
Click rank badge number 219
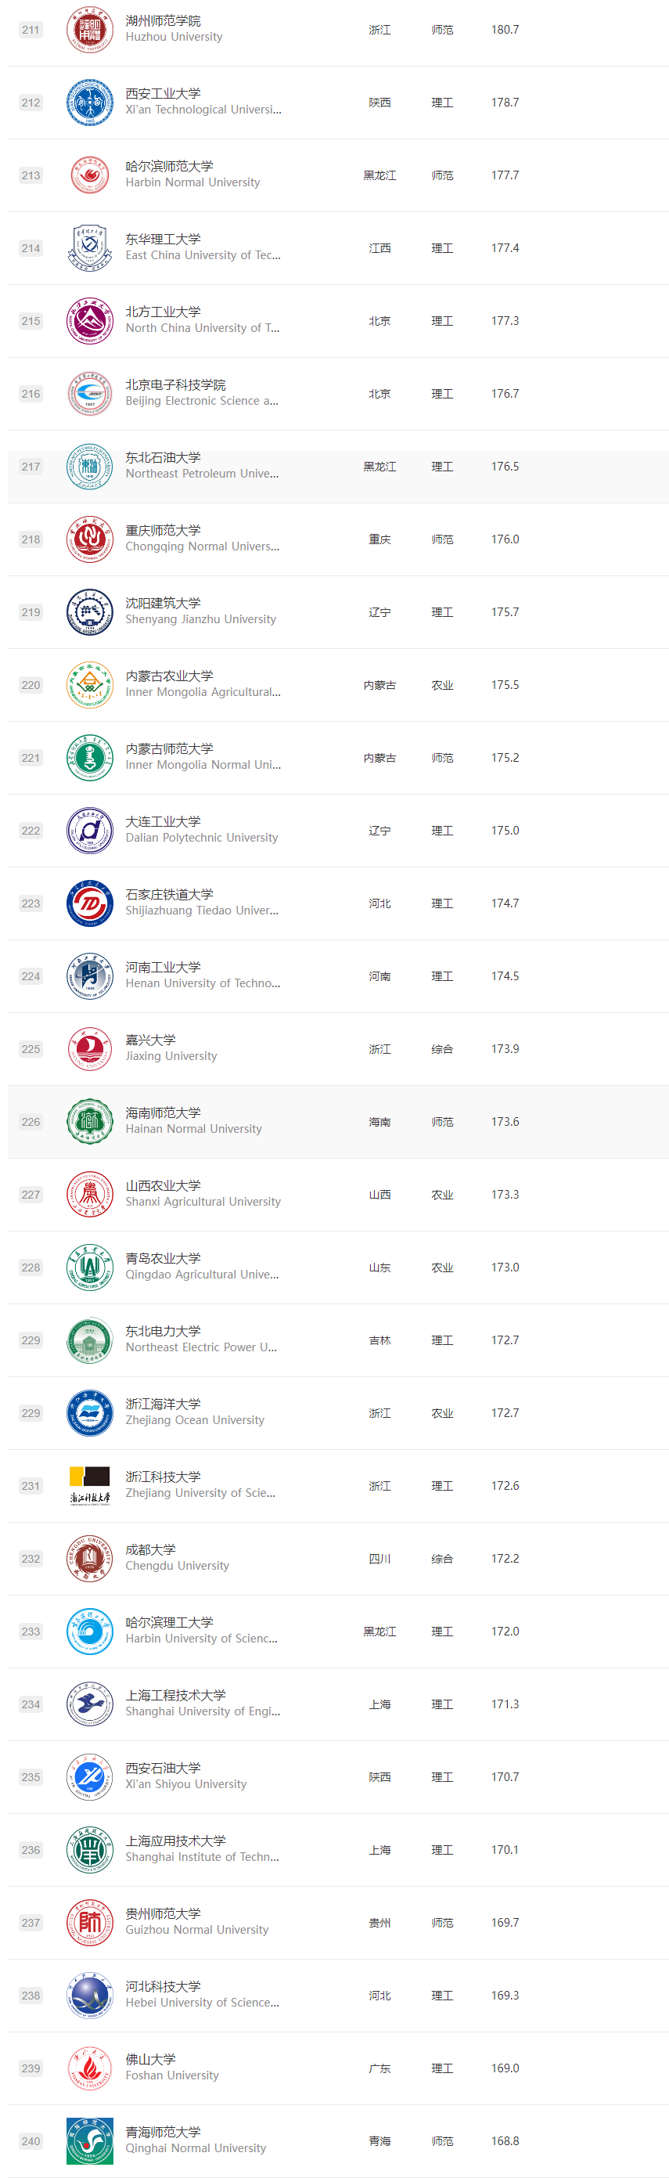(31, 612)
